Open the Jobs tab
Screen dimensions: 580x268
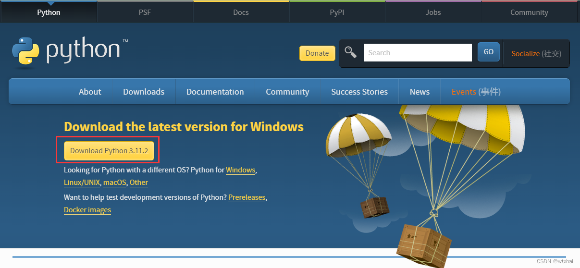coord(433,12)
